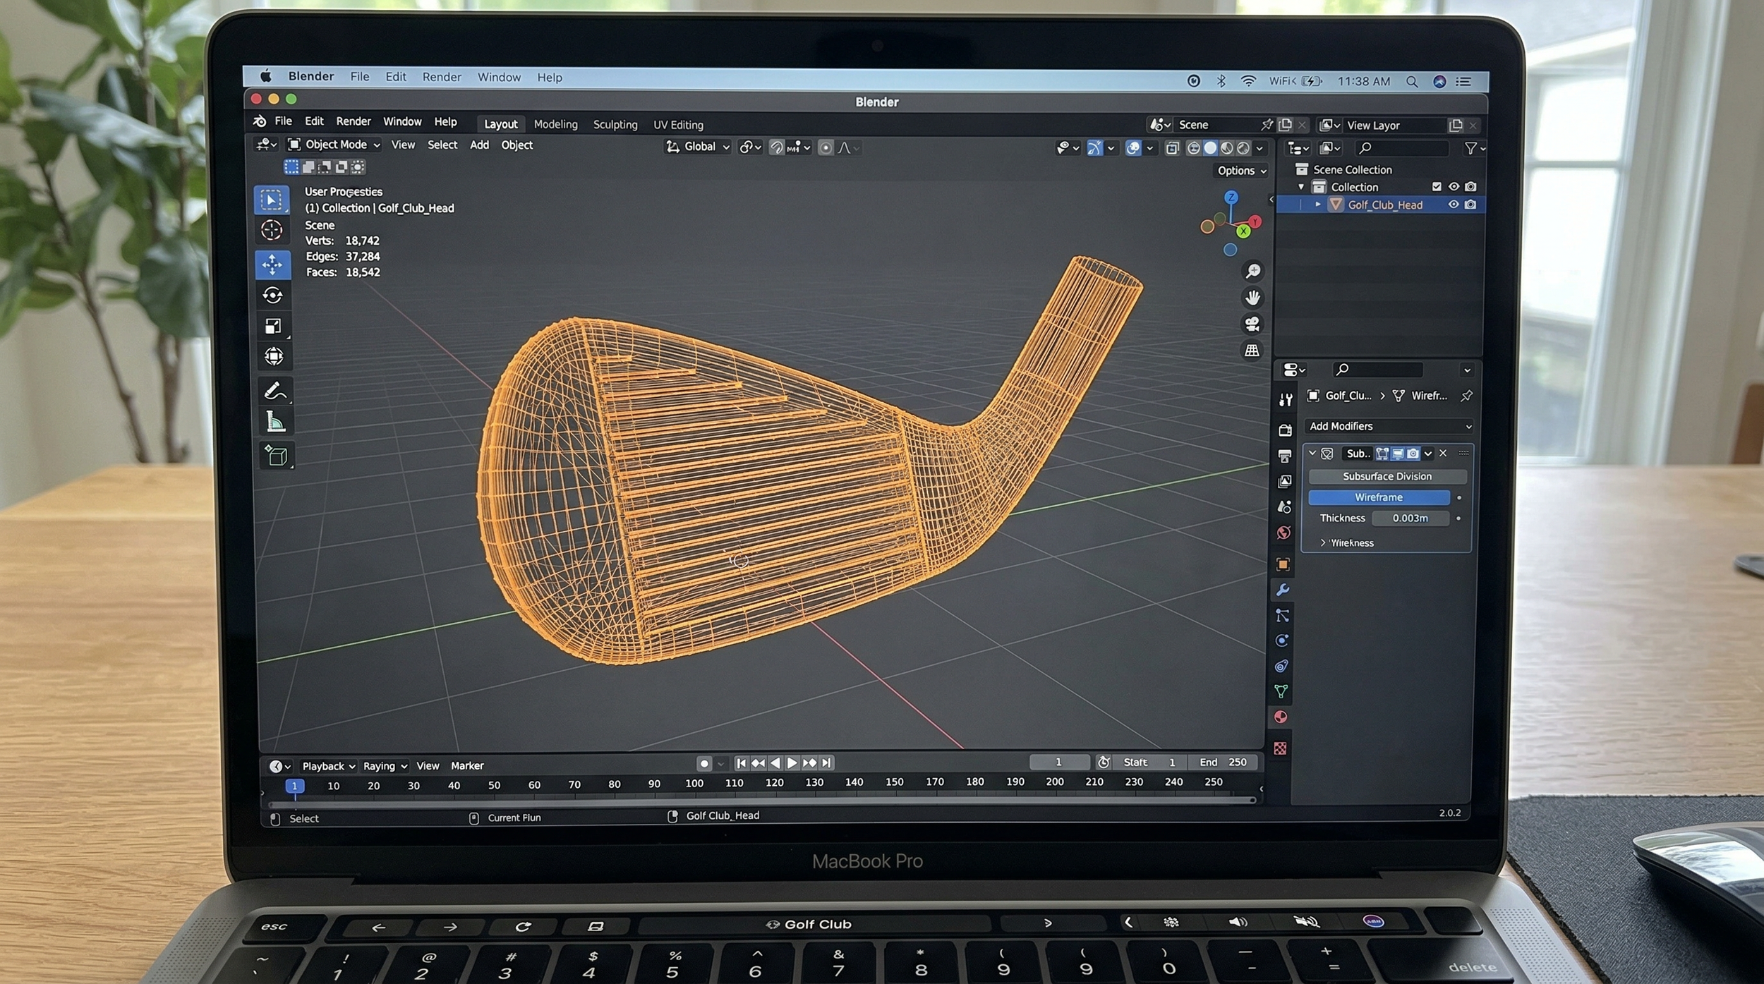
Task: Adjust the Thickness 0.003m field
Action: [1410, 518]
